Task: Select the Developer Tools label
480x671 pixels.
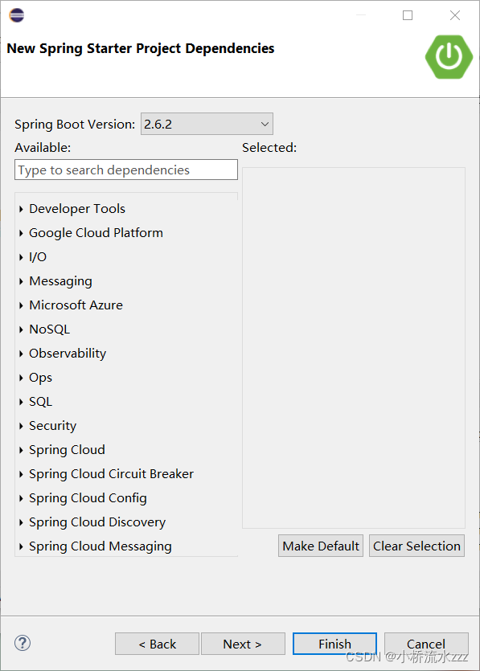Action: (77, 208)
